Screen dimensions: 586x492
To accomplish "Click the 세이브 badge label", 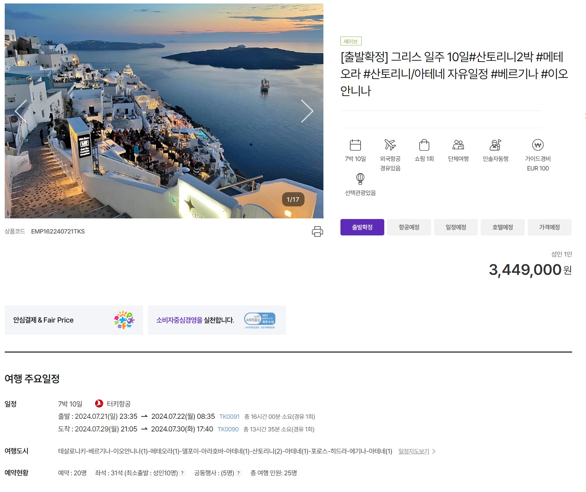I will click(351, 41).
